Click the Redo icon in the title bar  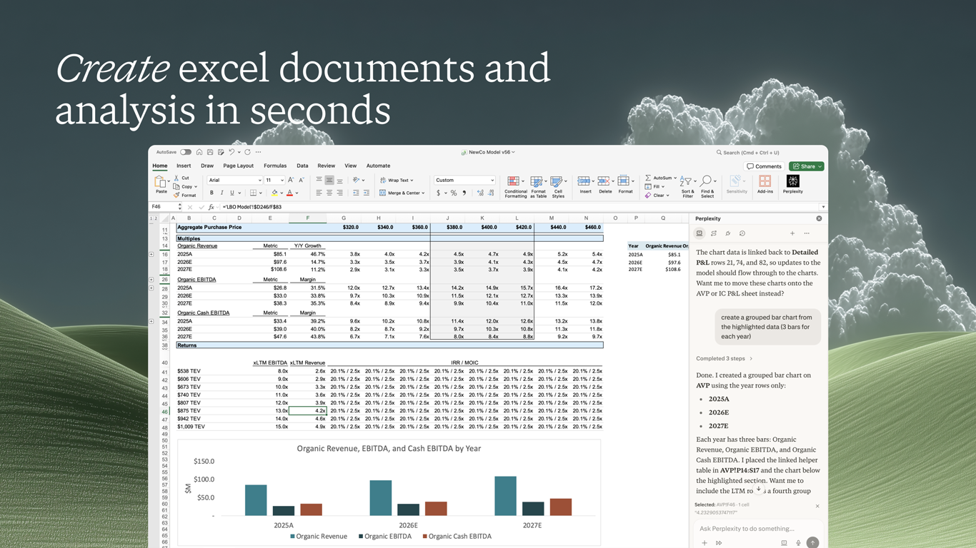pyautogui.click(x=247, y=152)
